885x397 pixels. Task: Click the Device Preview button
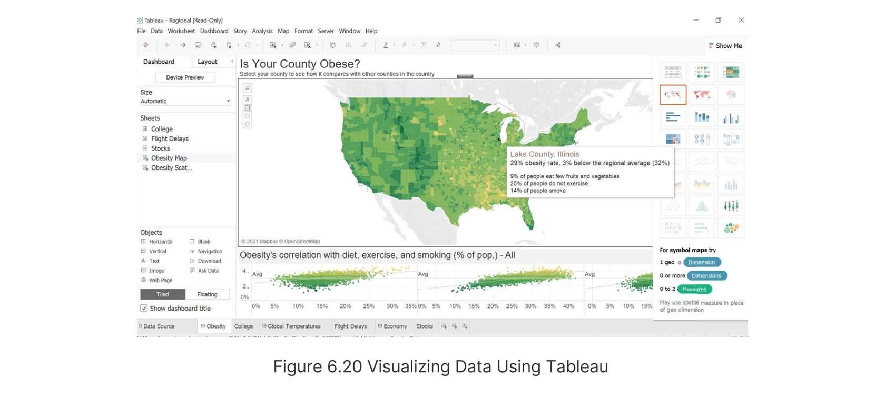click(185, 77)
